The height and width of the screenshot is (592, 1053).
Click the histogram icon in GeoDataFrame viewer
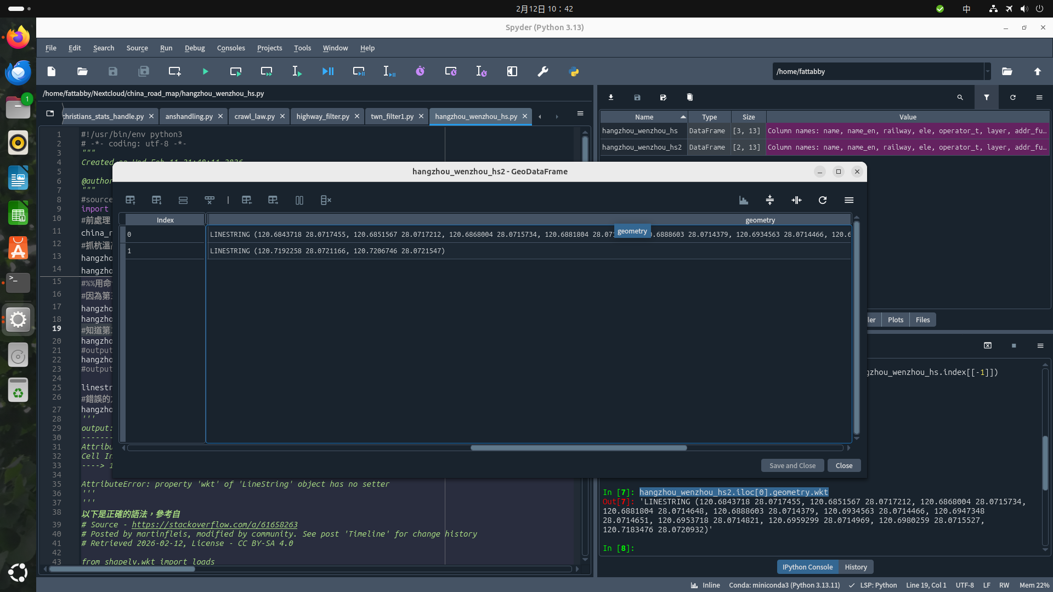pyautogui.click(x=743, y=200)
